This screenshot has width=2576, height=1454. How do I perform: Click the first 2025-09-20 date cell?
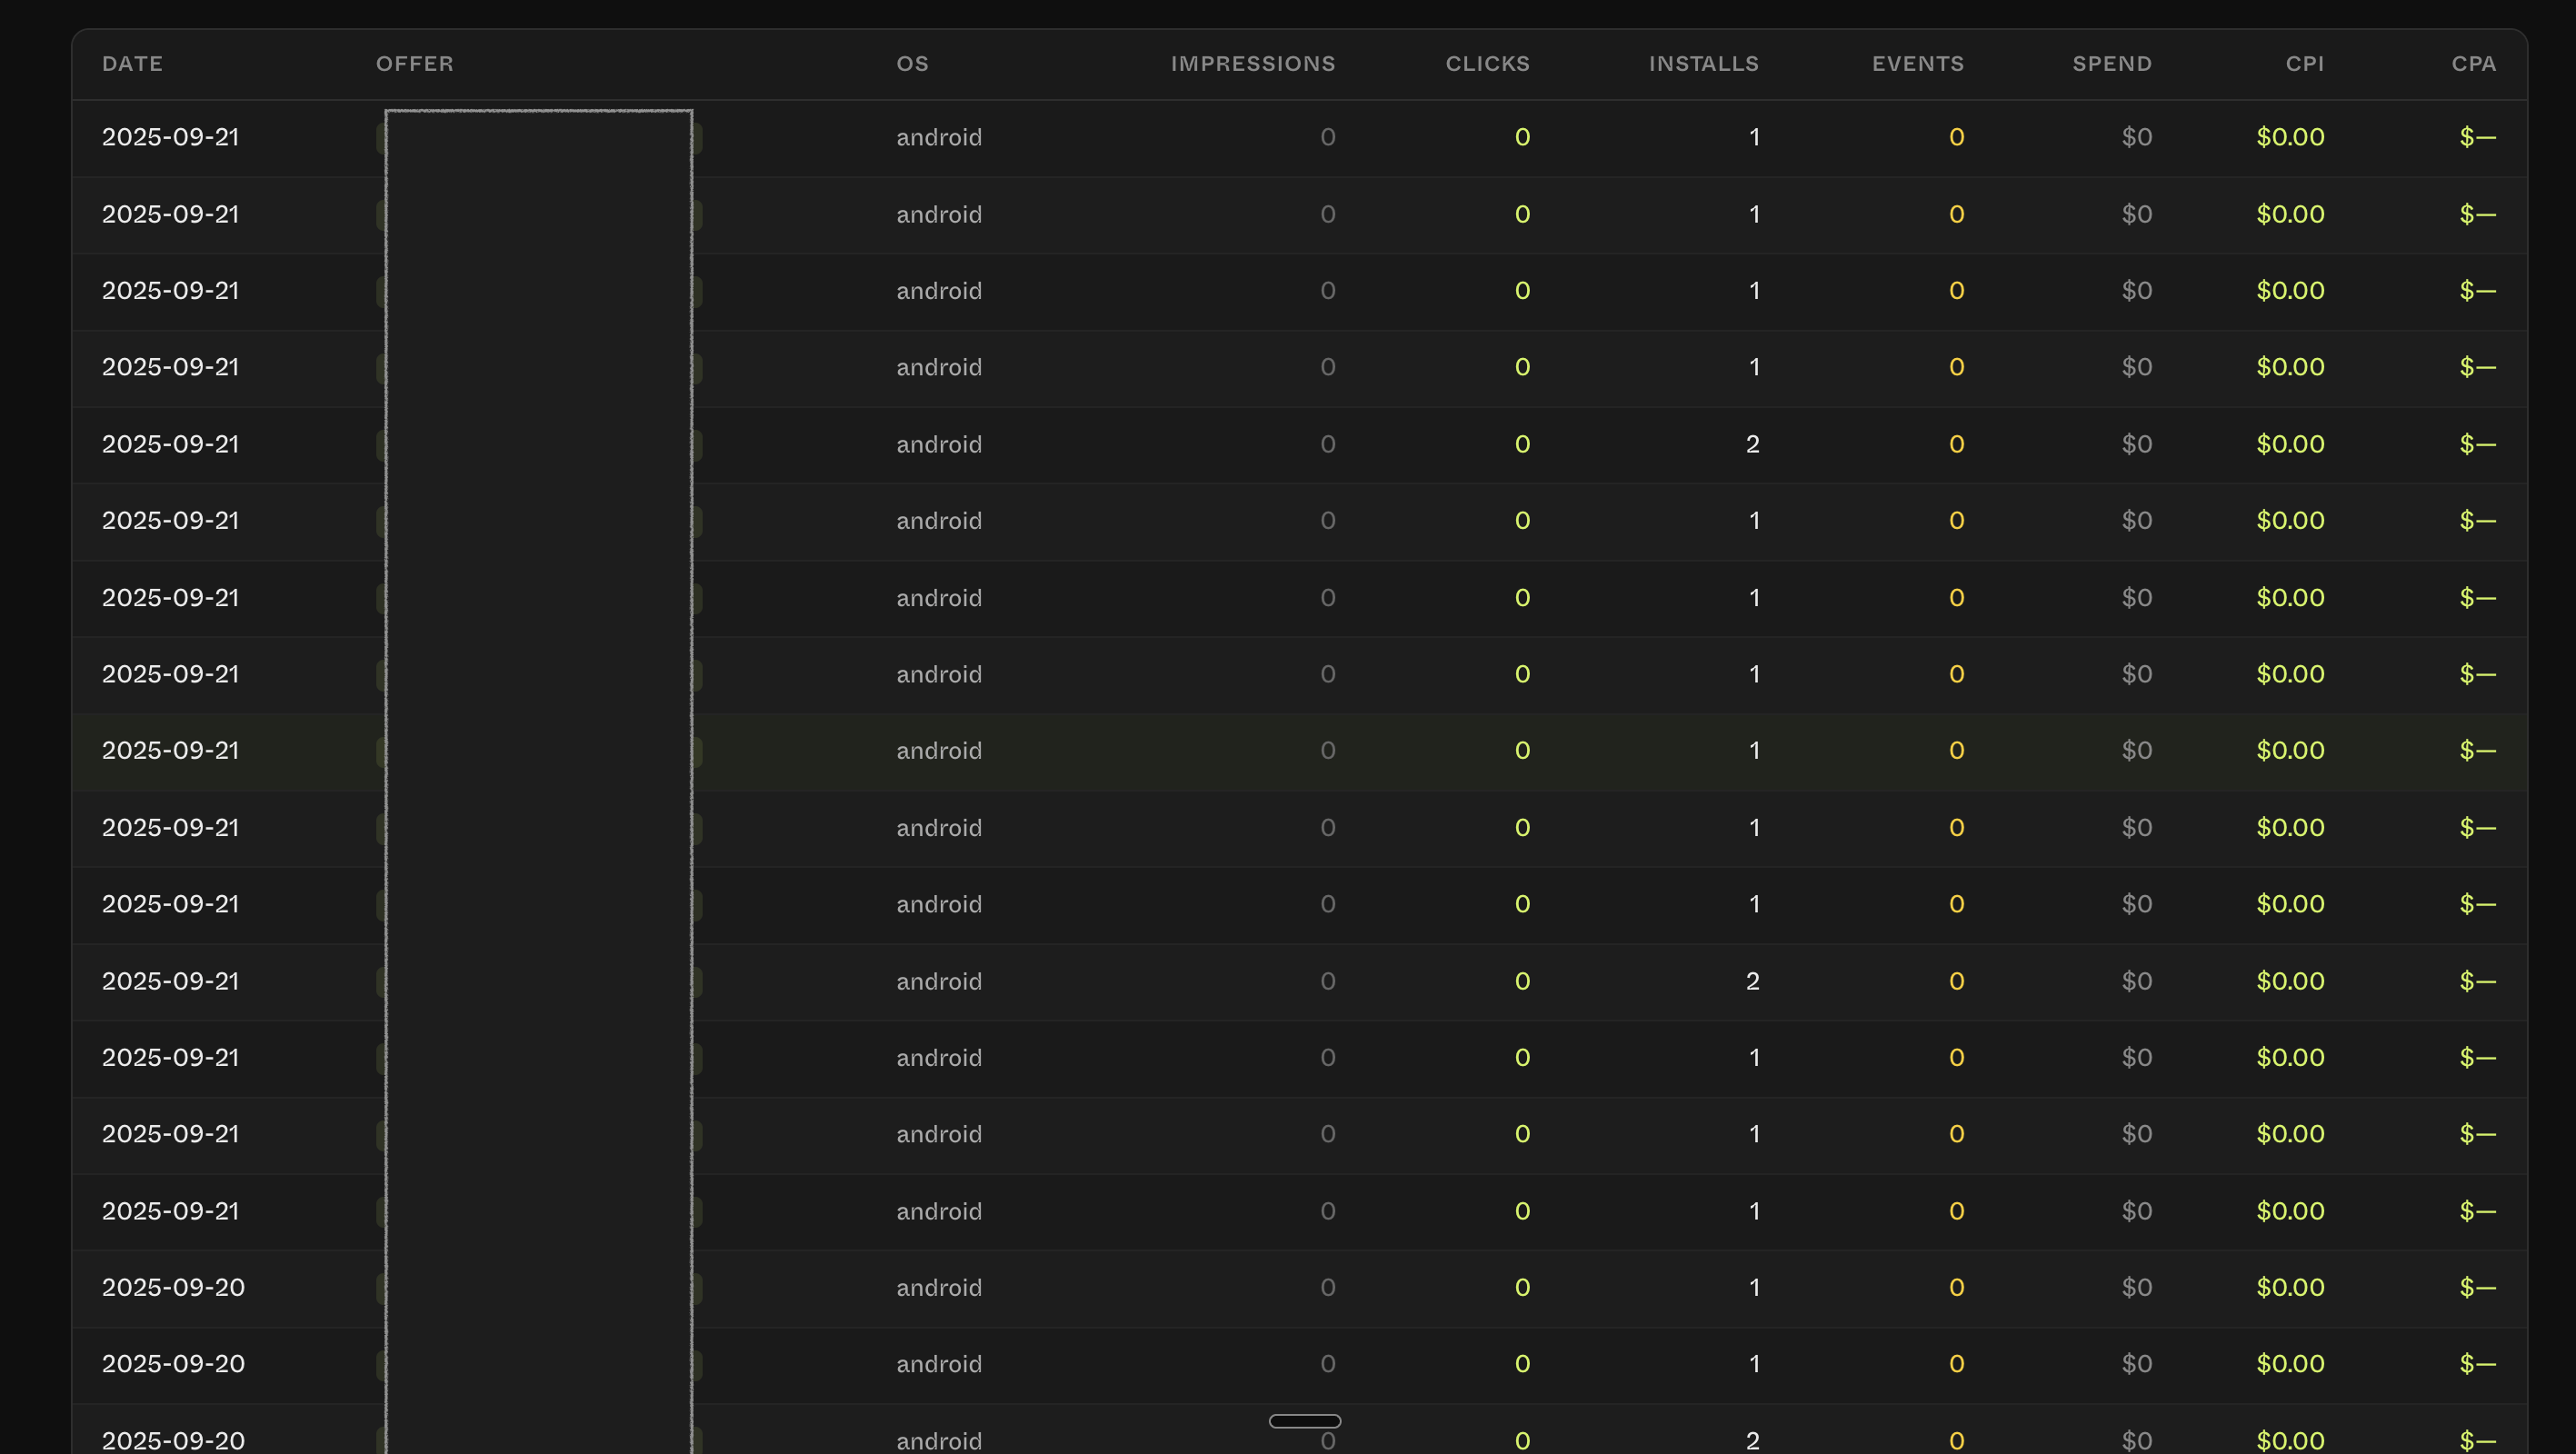coord(173,1288)
